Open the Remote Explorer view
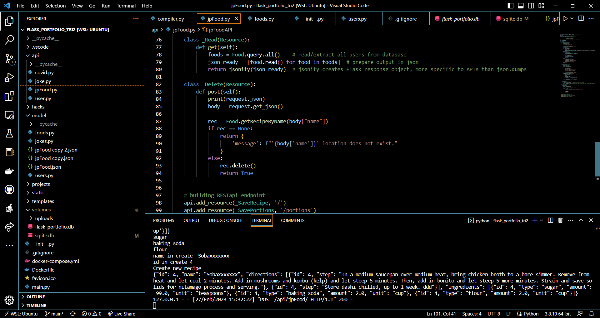The image size is (600, 318). tap(9, 115)
